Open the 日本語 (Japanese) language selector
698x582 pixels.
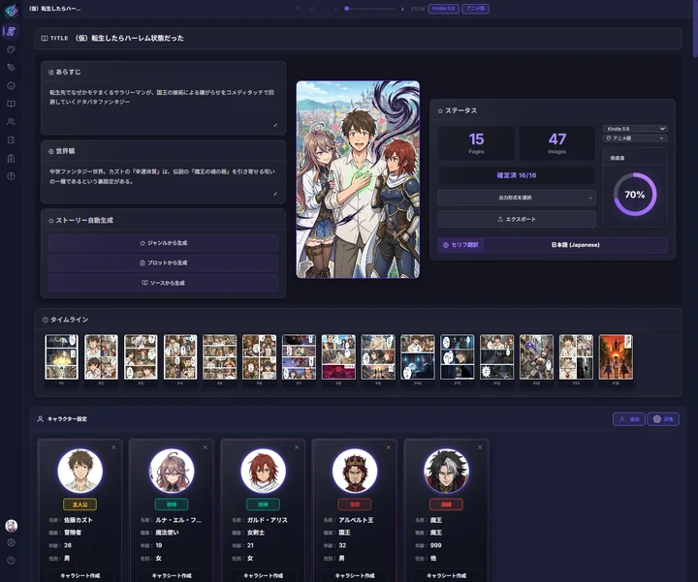tap(576, 245)
